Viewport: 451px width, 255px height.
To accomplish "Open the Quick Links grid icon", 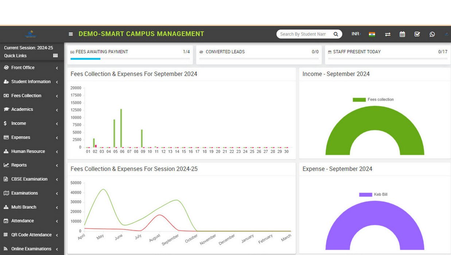I will (x=55, y=56).
